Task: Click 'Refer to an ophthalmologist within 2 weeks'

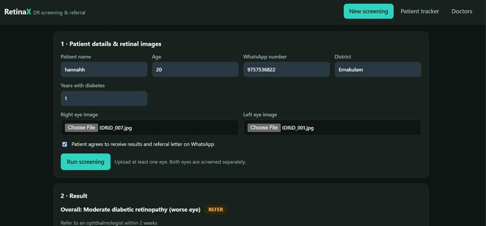Action: [x=109, y=223]
